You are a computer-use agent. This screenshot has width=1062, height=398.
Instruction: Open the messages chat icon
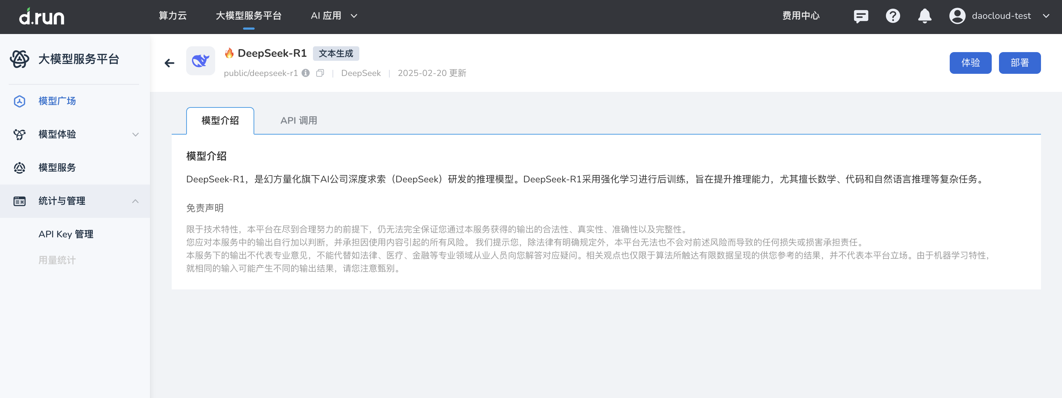click(860, 16)
